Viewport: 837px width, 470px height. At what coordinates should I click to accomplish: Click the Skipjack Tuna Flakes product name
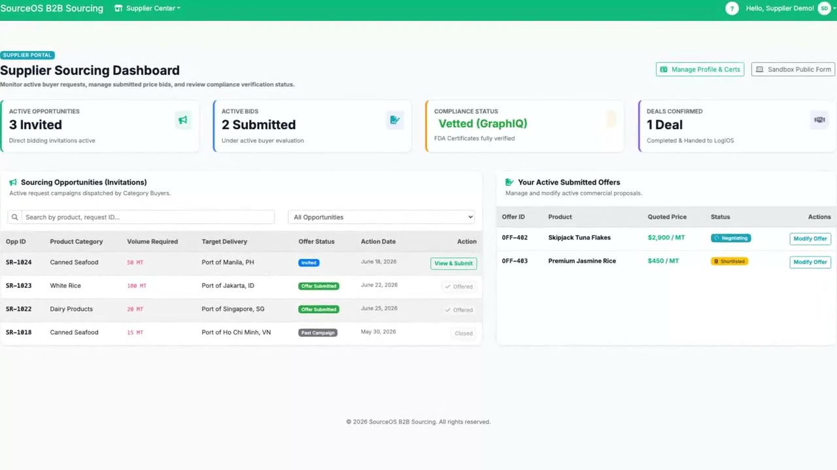pos(579,238)
